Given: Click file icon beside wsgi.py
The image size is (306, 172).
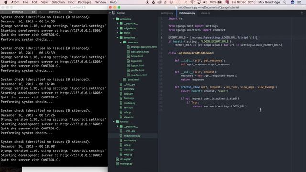Looking at the screenshot, I should [121, 154].
